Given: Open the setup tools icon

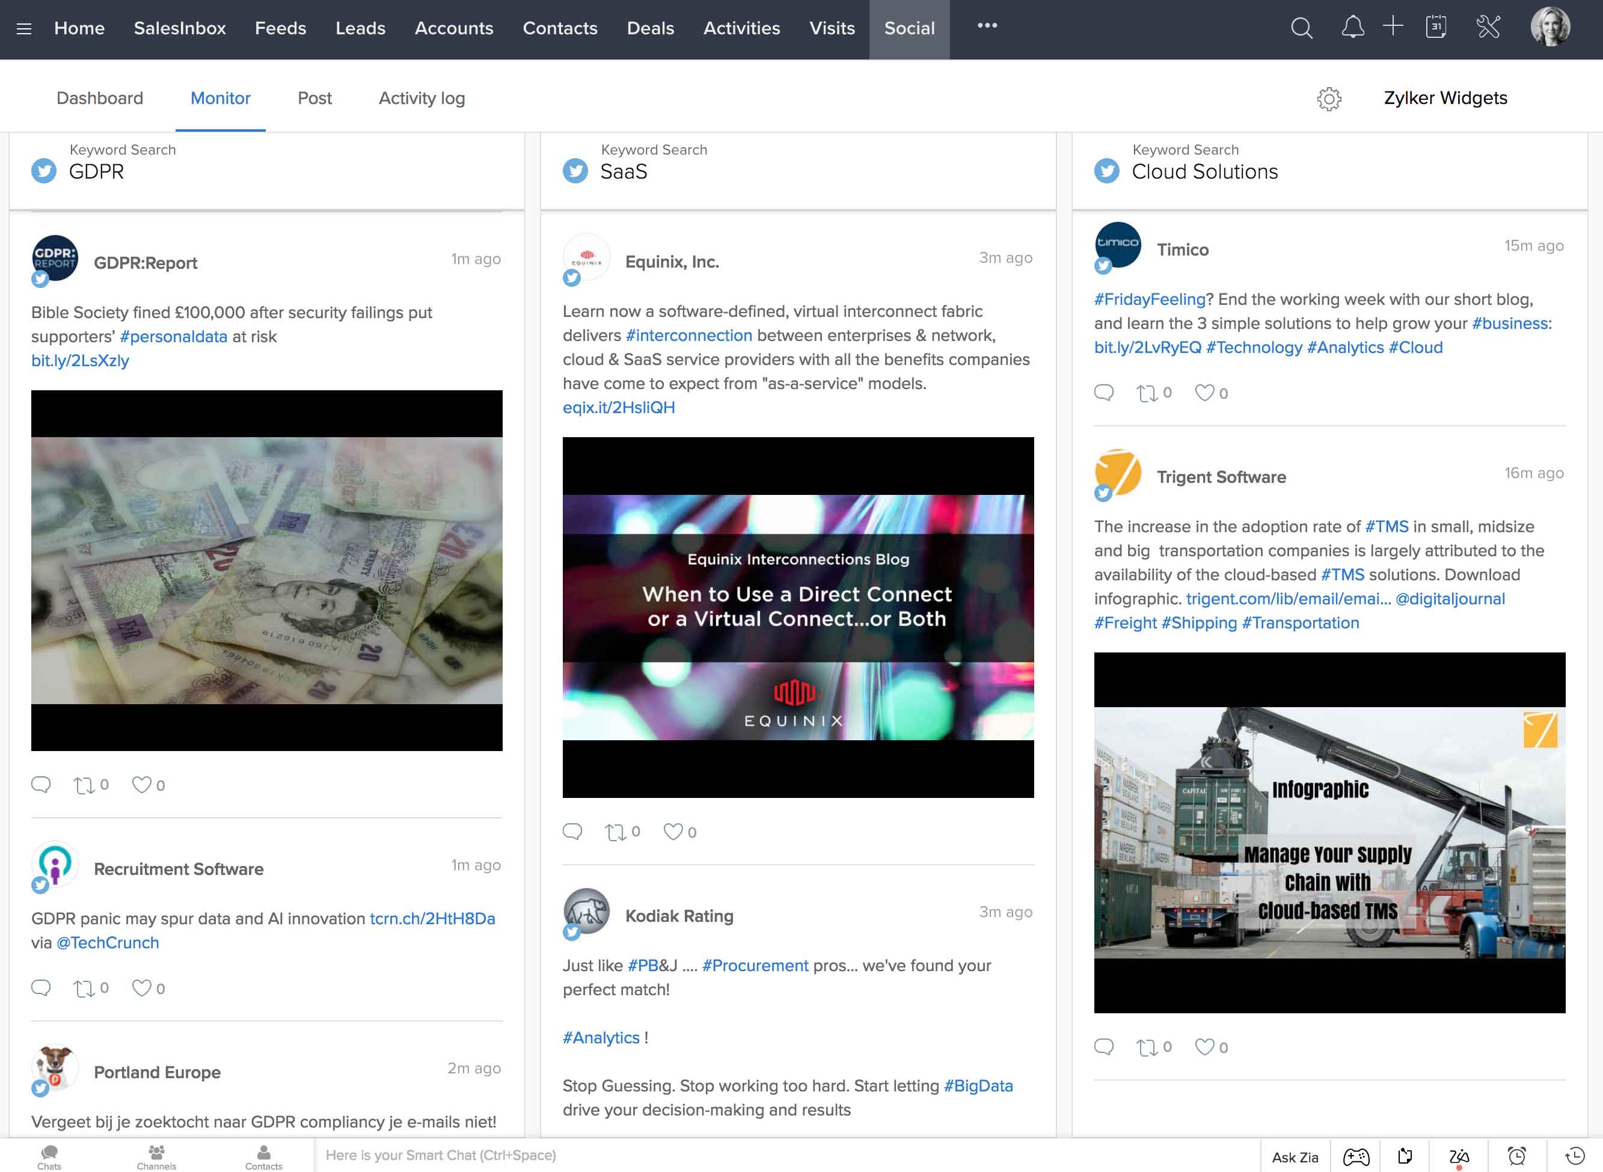Looking at the screenshot, I should [x=1488, y=27].
